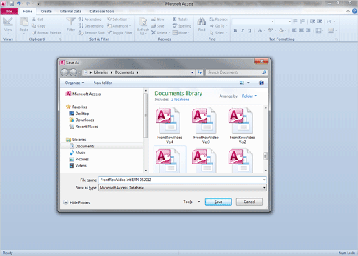Click file list vertical scrollbar
The image size is (358, 256).
266,139
